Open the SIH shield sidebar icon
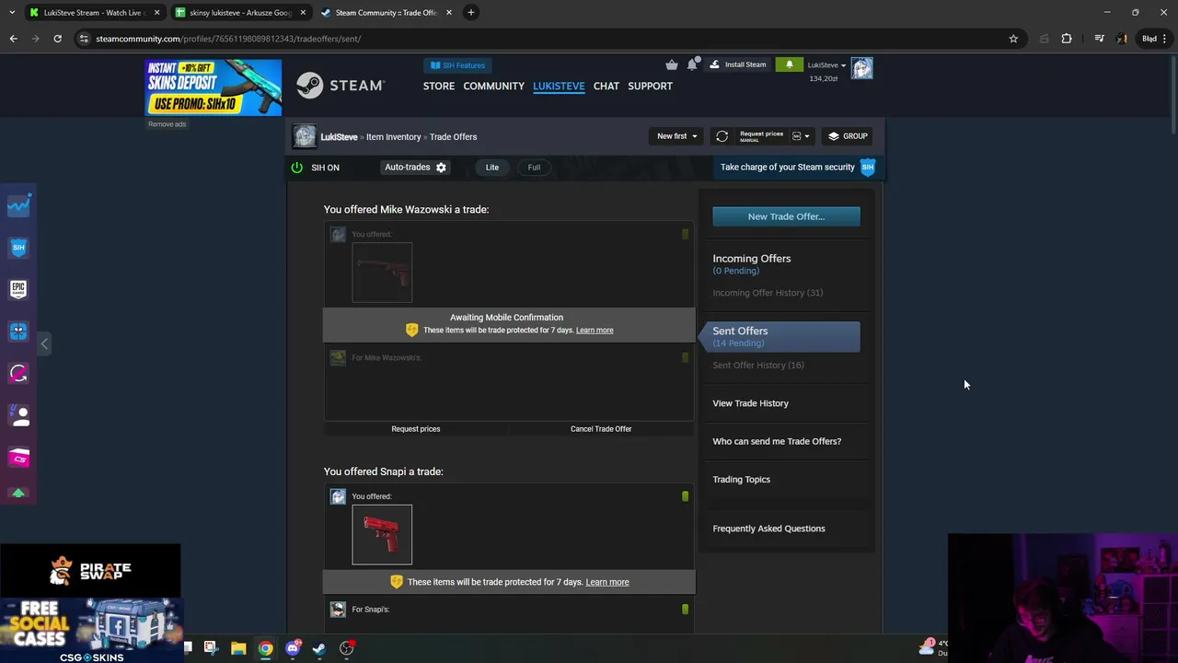Viewport: 1178px width, 663px height. pos(18,247)
